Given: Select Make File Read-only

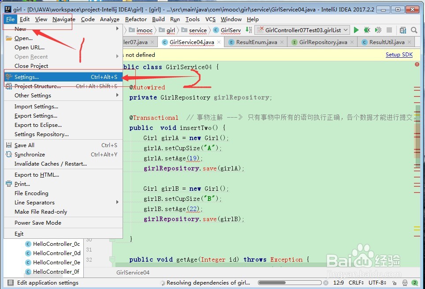Looking at the screenshot, I should click(x=63, y=212).
